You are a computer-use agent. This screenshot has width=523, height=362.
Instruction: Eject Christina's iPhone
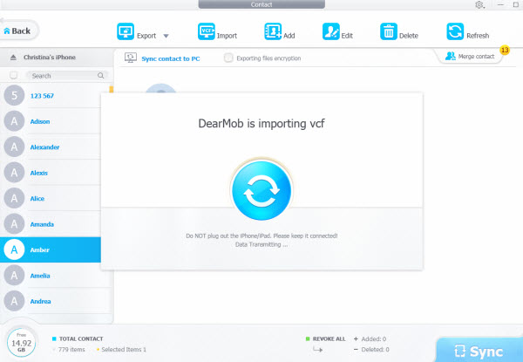click(13, 58)
